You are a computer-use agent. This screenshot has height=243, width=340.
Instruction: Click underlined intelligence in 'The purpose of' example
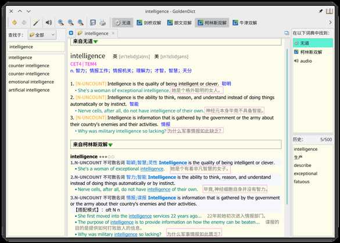pos(122,222)
